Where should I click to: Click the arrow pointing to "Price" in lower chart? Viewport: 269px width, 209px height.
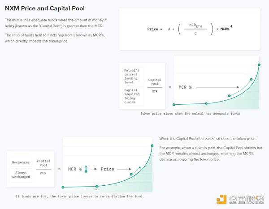[x=93, y=169]
